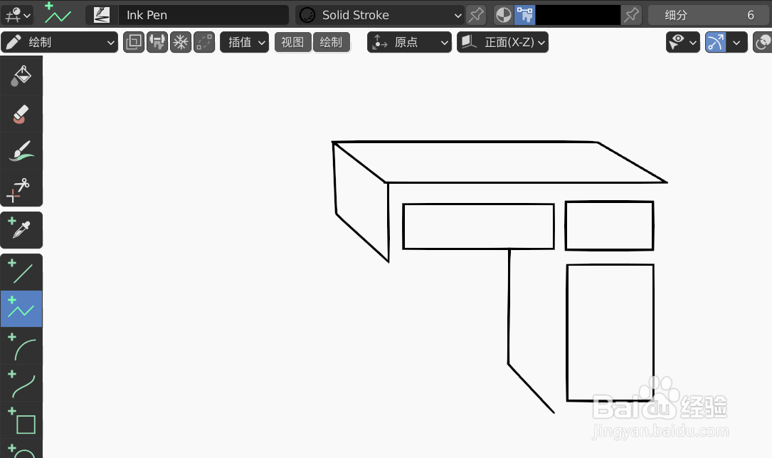Open visibility and selectability options dropdown
This screenshot has height=458, width=772.
683,43
